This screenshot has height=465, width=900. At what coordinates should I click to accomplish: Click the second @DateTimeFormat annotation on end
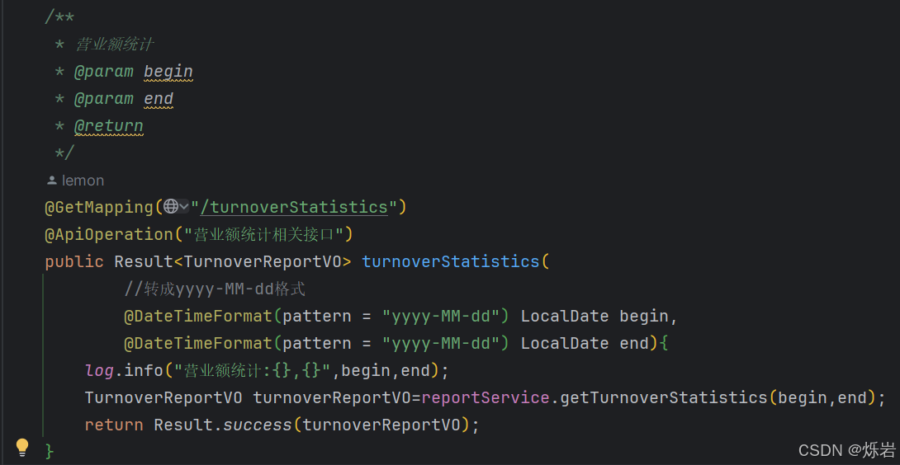pos(197,343)
